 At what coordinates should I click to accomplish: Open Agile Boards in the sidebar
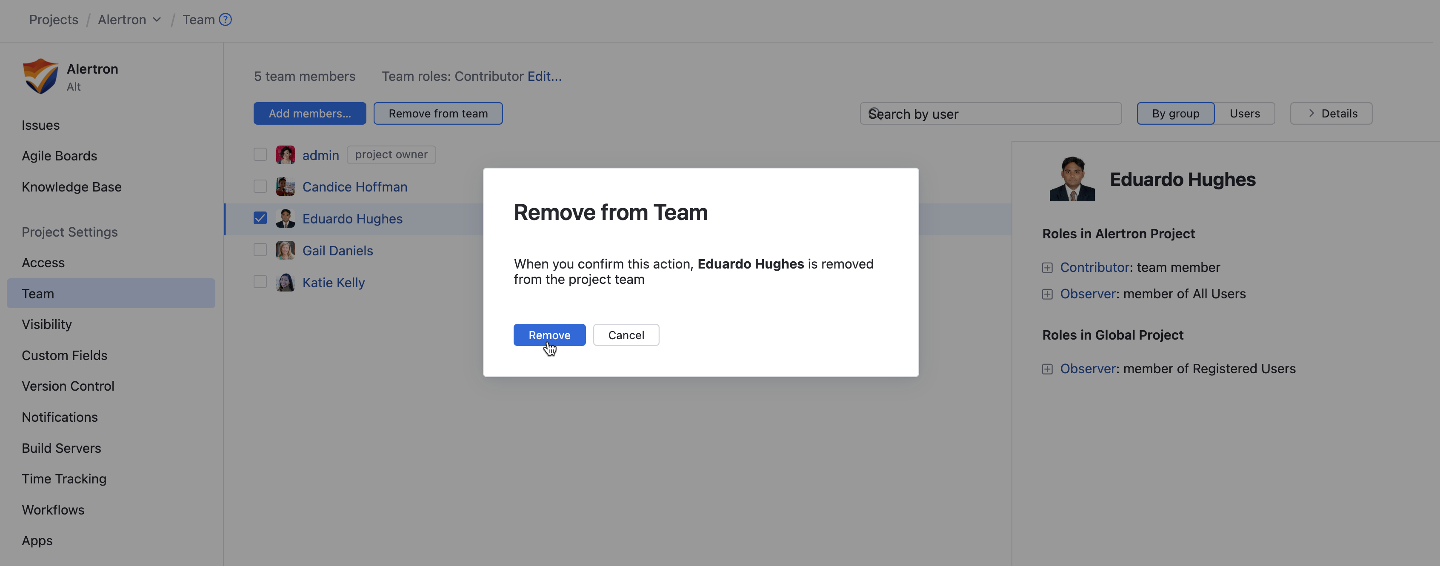coord(59,156)
